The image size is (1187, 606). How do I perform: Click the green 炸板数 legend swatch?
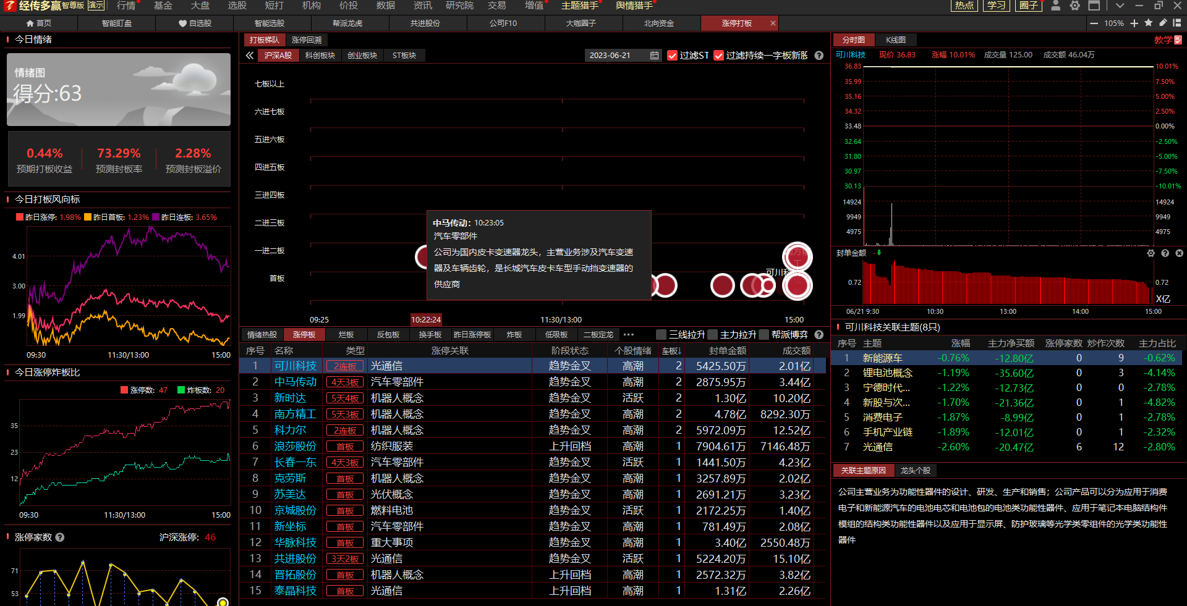[x=181, y=390]
